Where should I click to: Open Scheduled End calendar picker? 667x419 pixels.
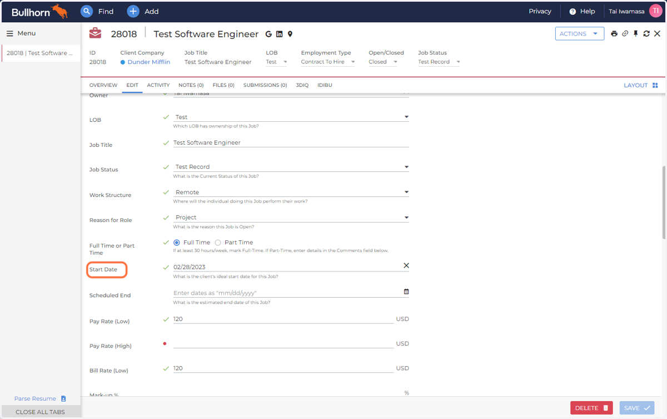click(x=406, y=292)
